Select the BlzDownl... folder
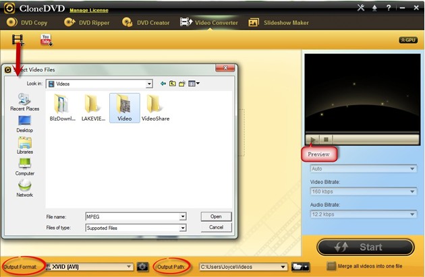Image resolution: width=425 pixels, height=277 pixels. 62,108
